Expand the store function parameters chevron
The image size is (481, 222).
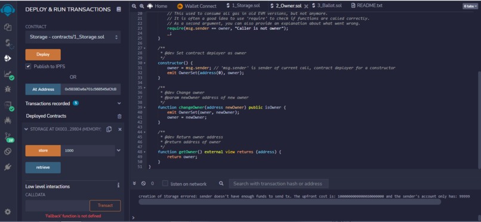(x=119, y=150)
